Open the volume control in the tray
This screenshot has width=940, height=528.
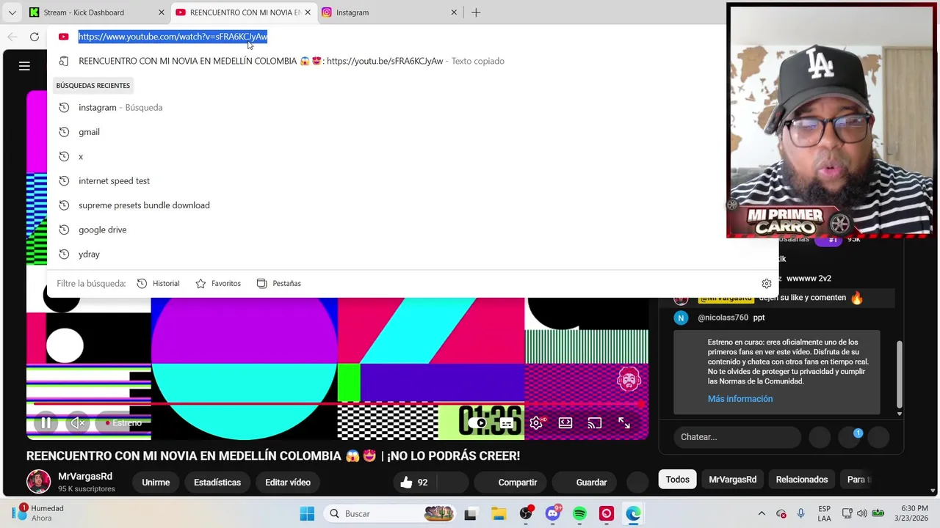coord(861,513)
